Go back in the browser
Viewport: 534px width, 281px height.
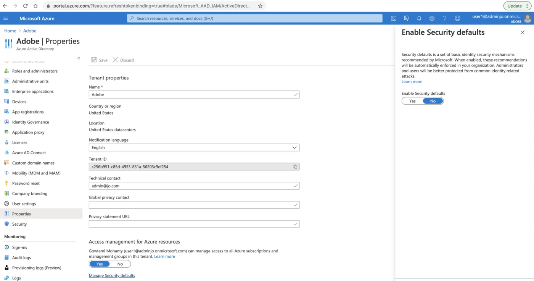[x=5, y=6]
